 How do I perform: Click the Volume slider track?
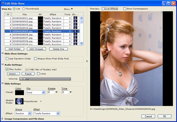49,79
